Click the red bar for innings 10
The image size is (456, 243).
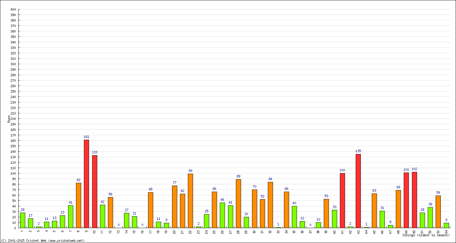95,192
